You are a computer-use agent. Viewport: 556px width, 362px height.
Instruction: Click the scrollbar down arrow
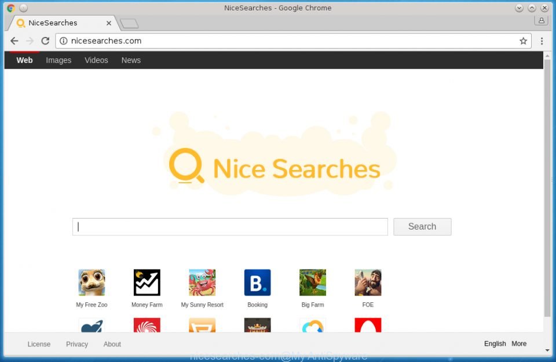click(547, 350)
